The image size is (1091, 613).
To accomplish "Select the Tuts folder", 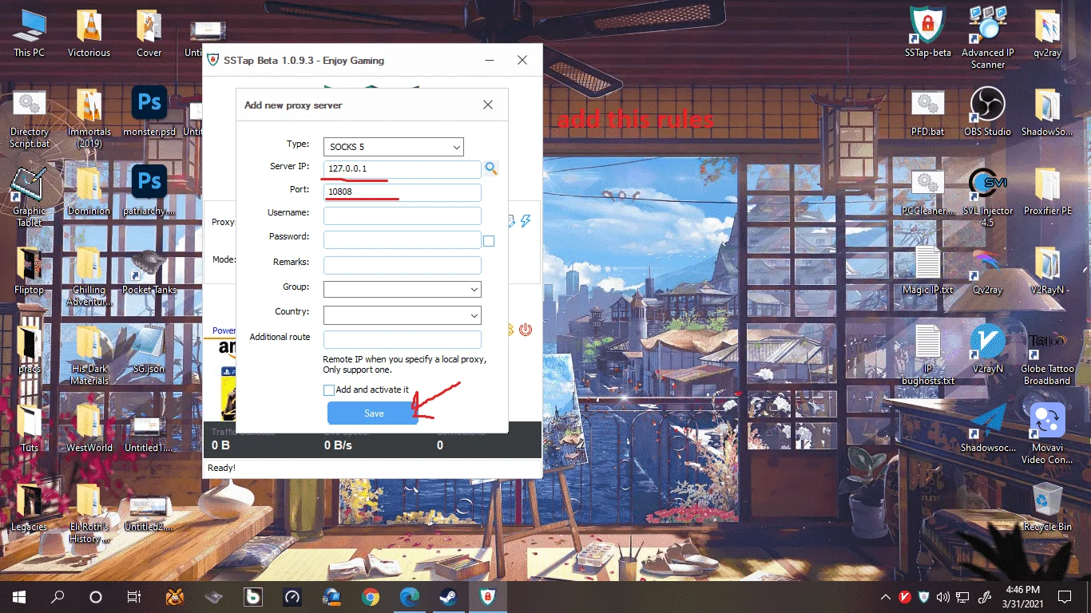I will coord(30,429).
